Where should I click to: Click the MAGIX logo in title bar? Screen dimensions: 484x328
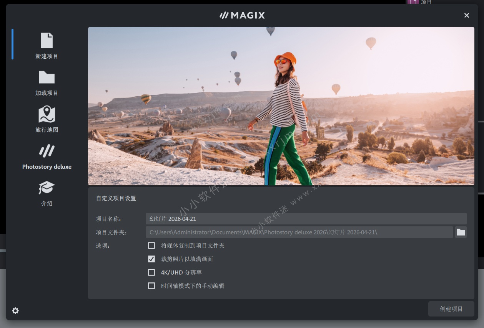[x=242, y=15]
